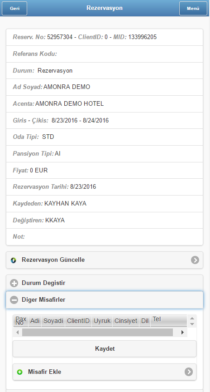210x392 pixels.
Task: Select the ClientID column header
Action: click(78, 321)
